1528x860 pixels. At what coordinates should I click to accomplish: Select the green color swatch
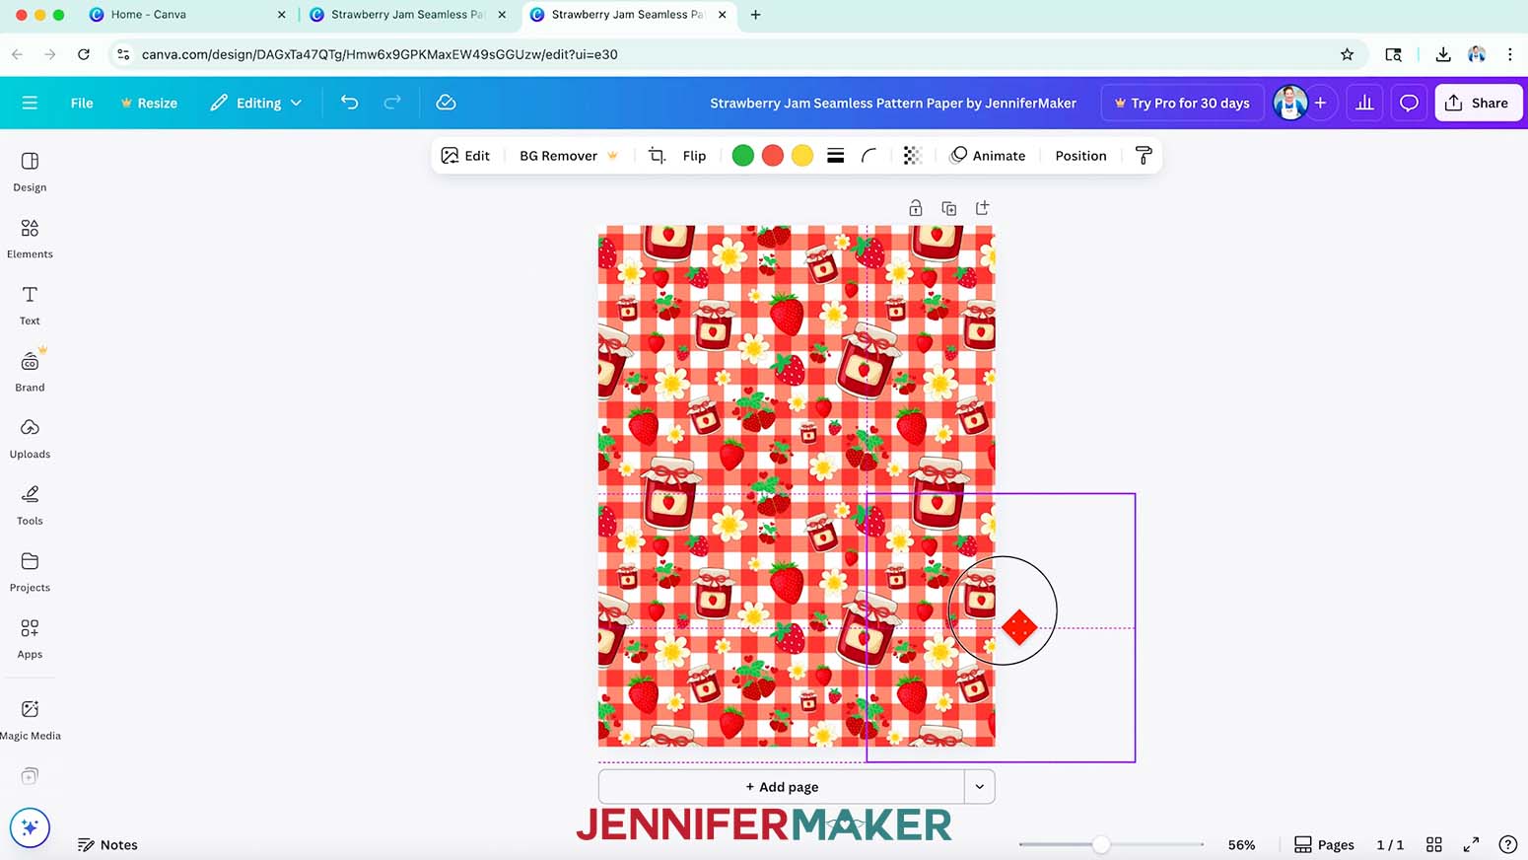tap(743, 156)
